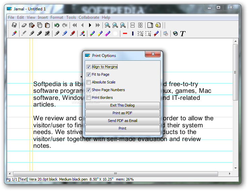Select the red-blue eraser tool
Screen dimensions: 248x191
point(156,34)
